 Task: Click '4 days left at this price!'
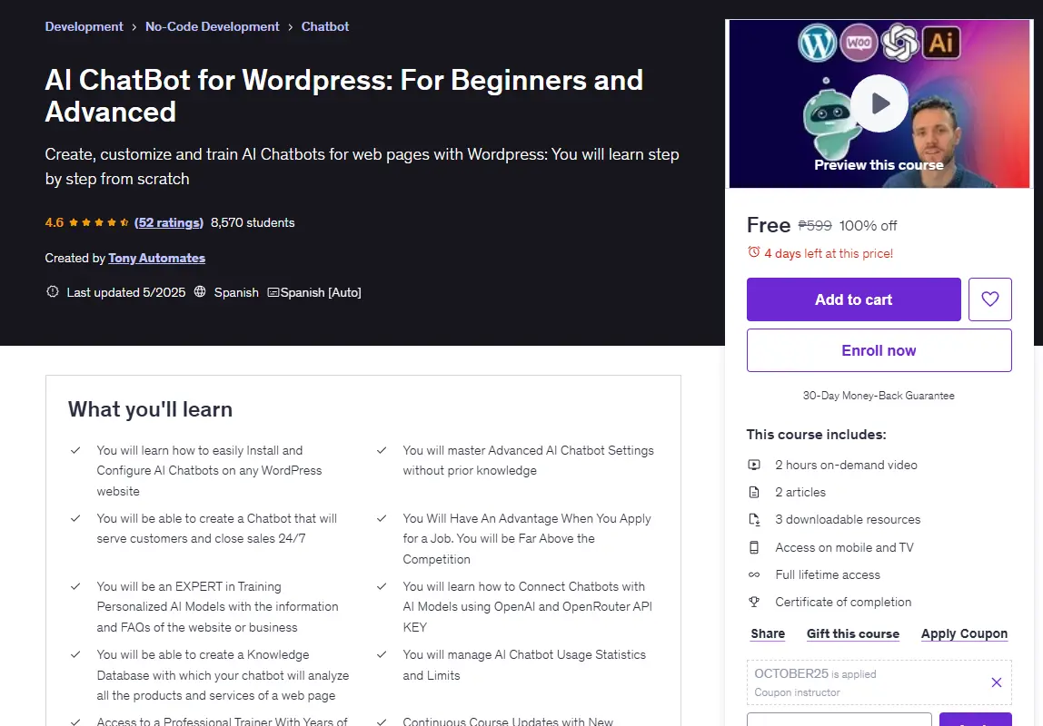[x=829, y=253]
